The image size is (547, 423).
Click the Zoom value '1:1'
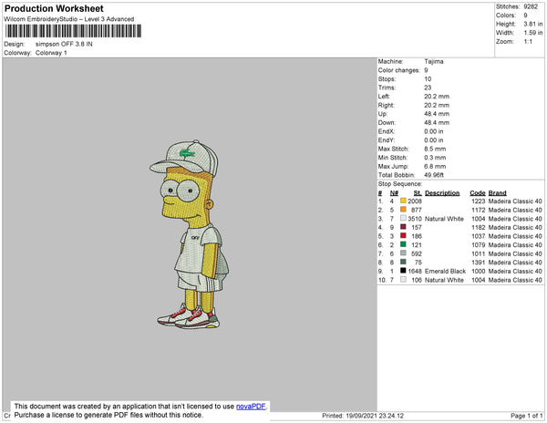(528, 42)
